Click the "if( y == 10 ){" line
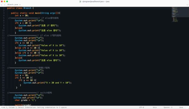The width and height of the screenshot is (189, 109). (27, 80)
